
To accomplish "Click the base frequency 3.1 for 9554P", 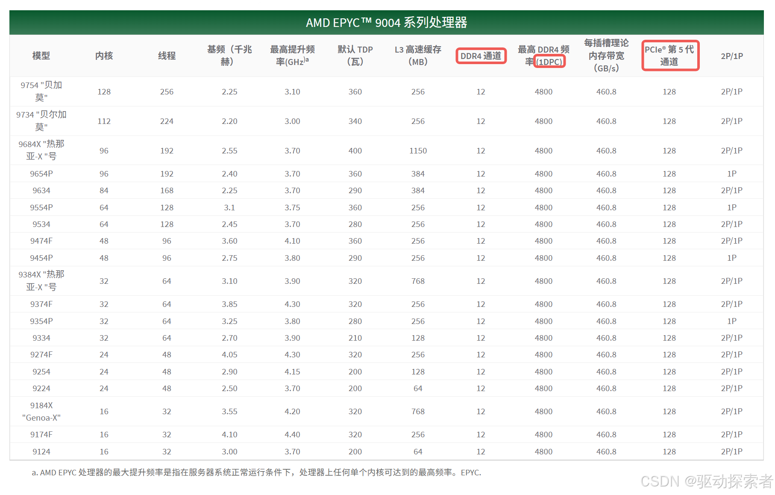I will click(229, 207).
